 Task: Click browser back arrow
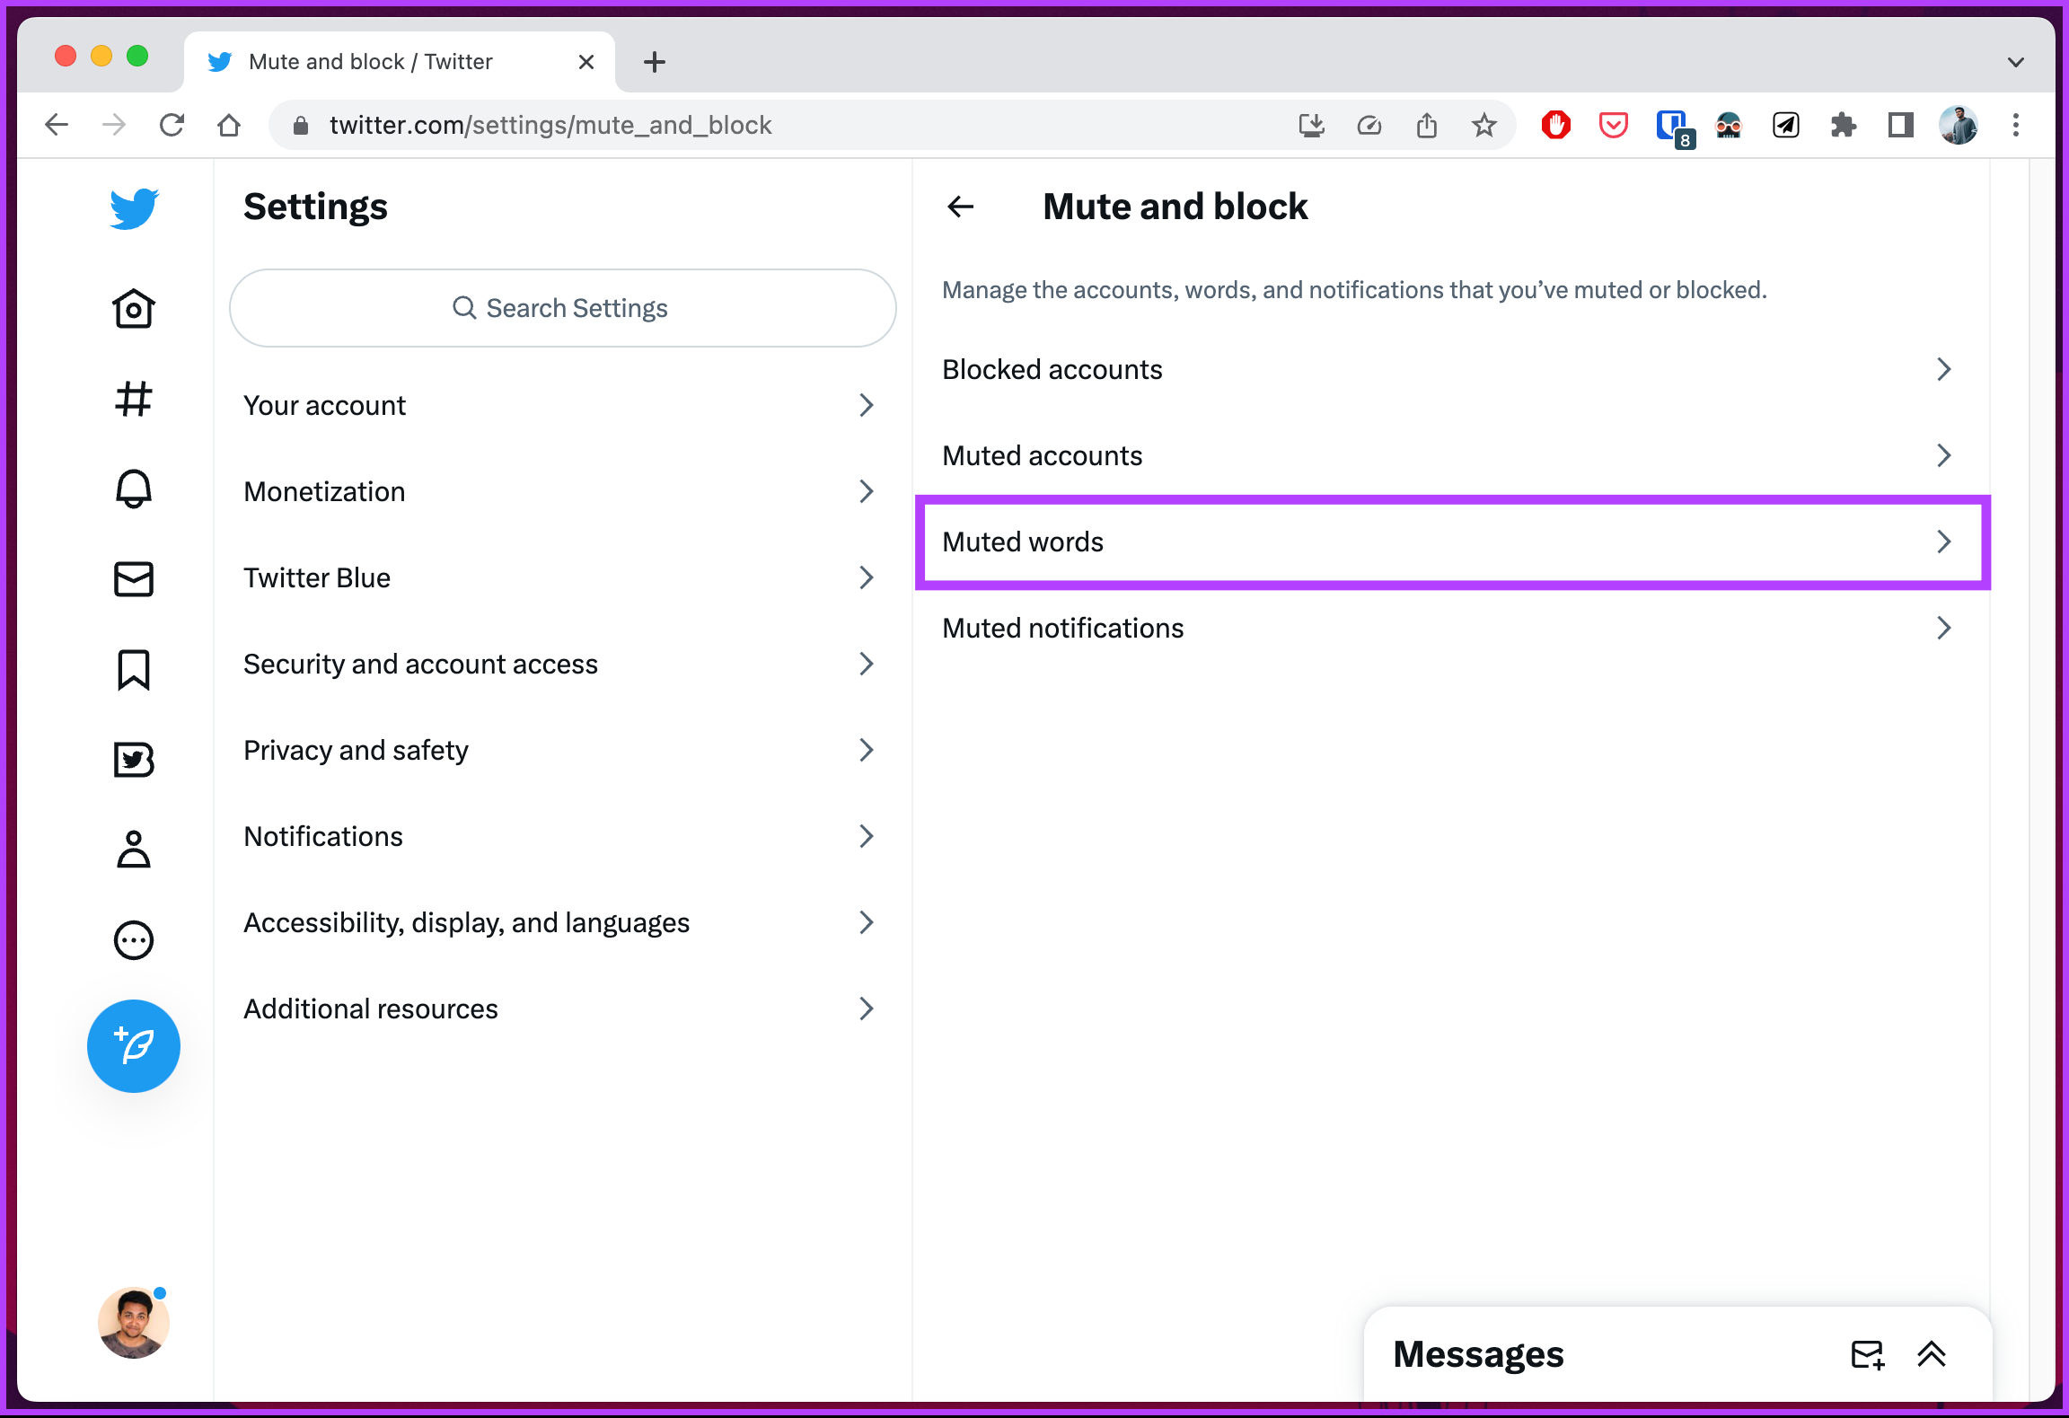57,125
